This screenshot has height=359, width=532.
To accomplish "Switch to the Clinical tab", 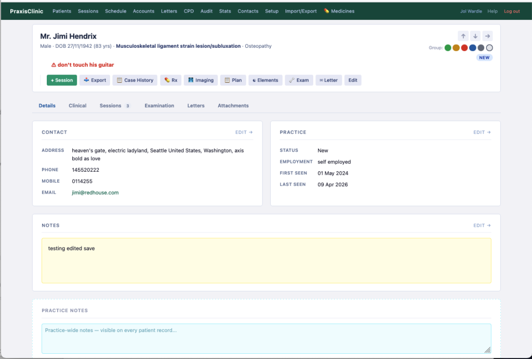I will [77, 106].
